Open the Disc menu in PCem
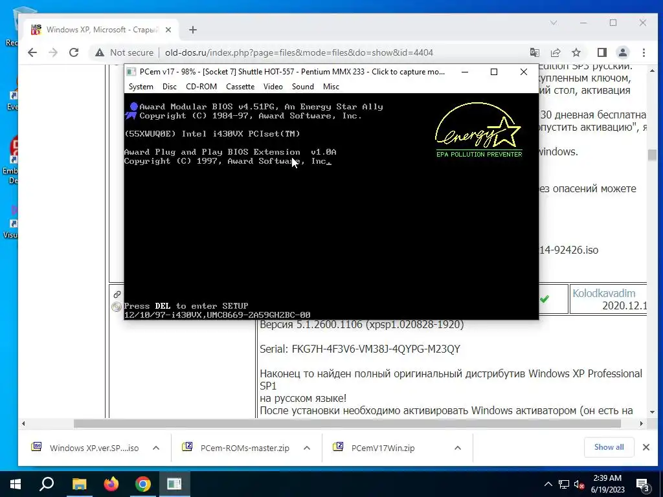Screen dimensions: 663x497 (169, 87)
